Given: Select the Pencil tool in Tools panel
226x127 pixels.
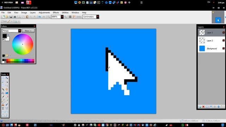Looking at the screenshot, I should [3, 101].
